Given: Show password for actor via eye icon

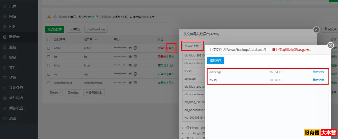Looking at the screenshot, I should click(130, 48).
